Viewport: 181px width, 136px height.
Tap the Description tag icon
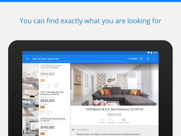coord(73,130)
